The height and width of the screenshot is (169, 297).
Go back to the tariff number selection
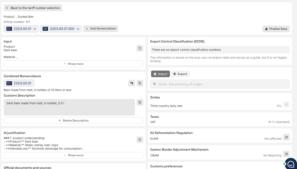coord(33,8)
